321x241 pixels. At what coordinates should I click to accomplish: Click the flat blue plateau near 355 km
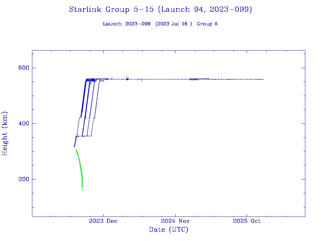pos(85,136)
